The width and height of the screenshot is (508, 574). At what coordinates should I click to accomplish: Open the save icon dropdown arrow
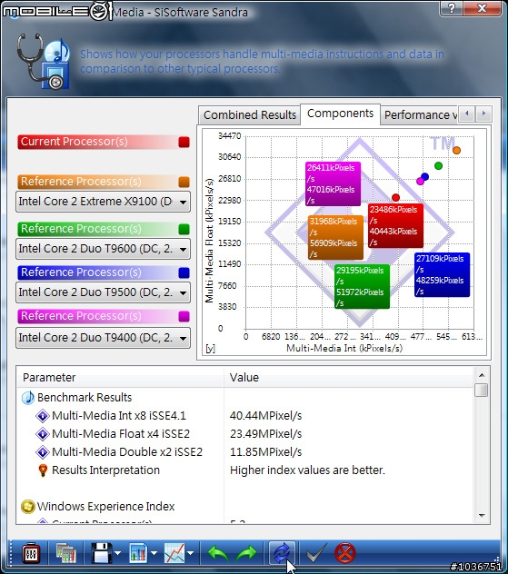(117, 553)
